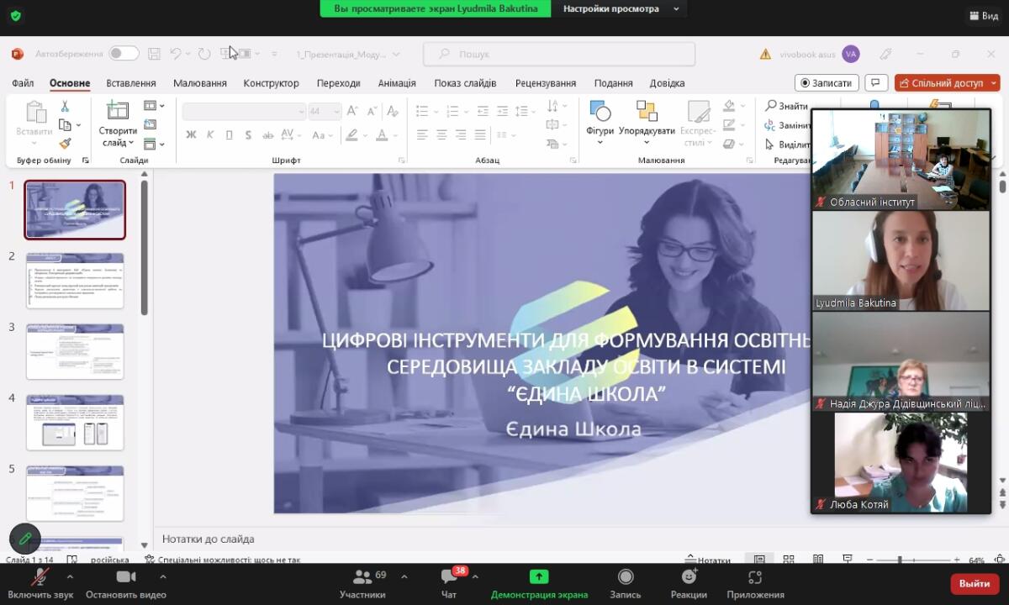
Task: Click the Спеціальні можливості accessibility status
Action: (x=222, y=560)
